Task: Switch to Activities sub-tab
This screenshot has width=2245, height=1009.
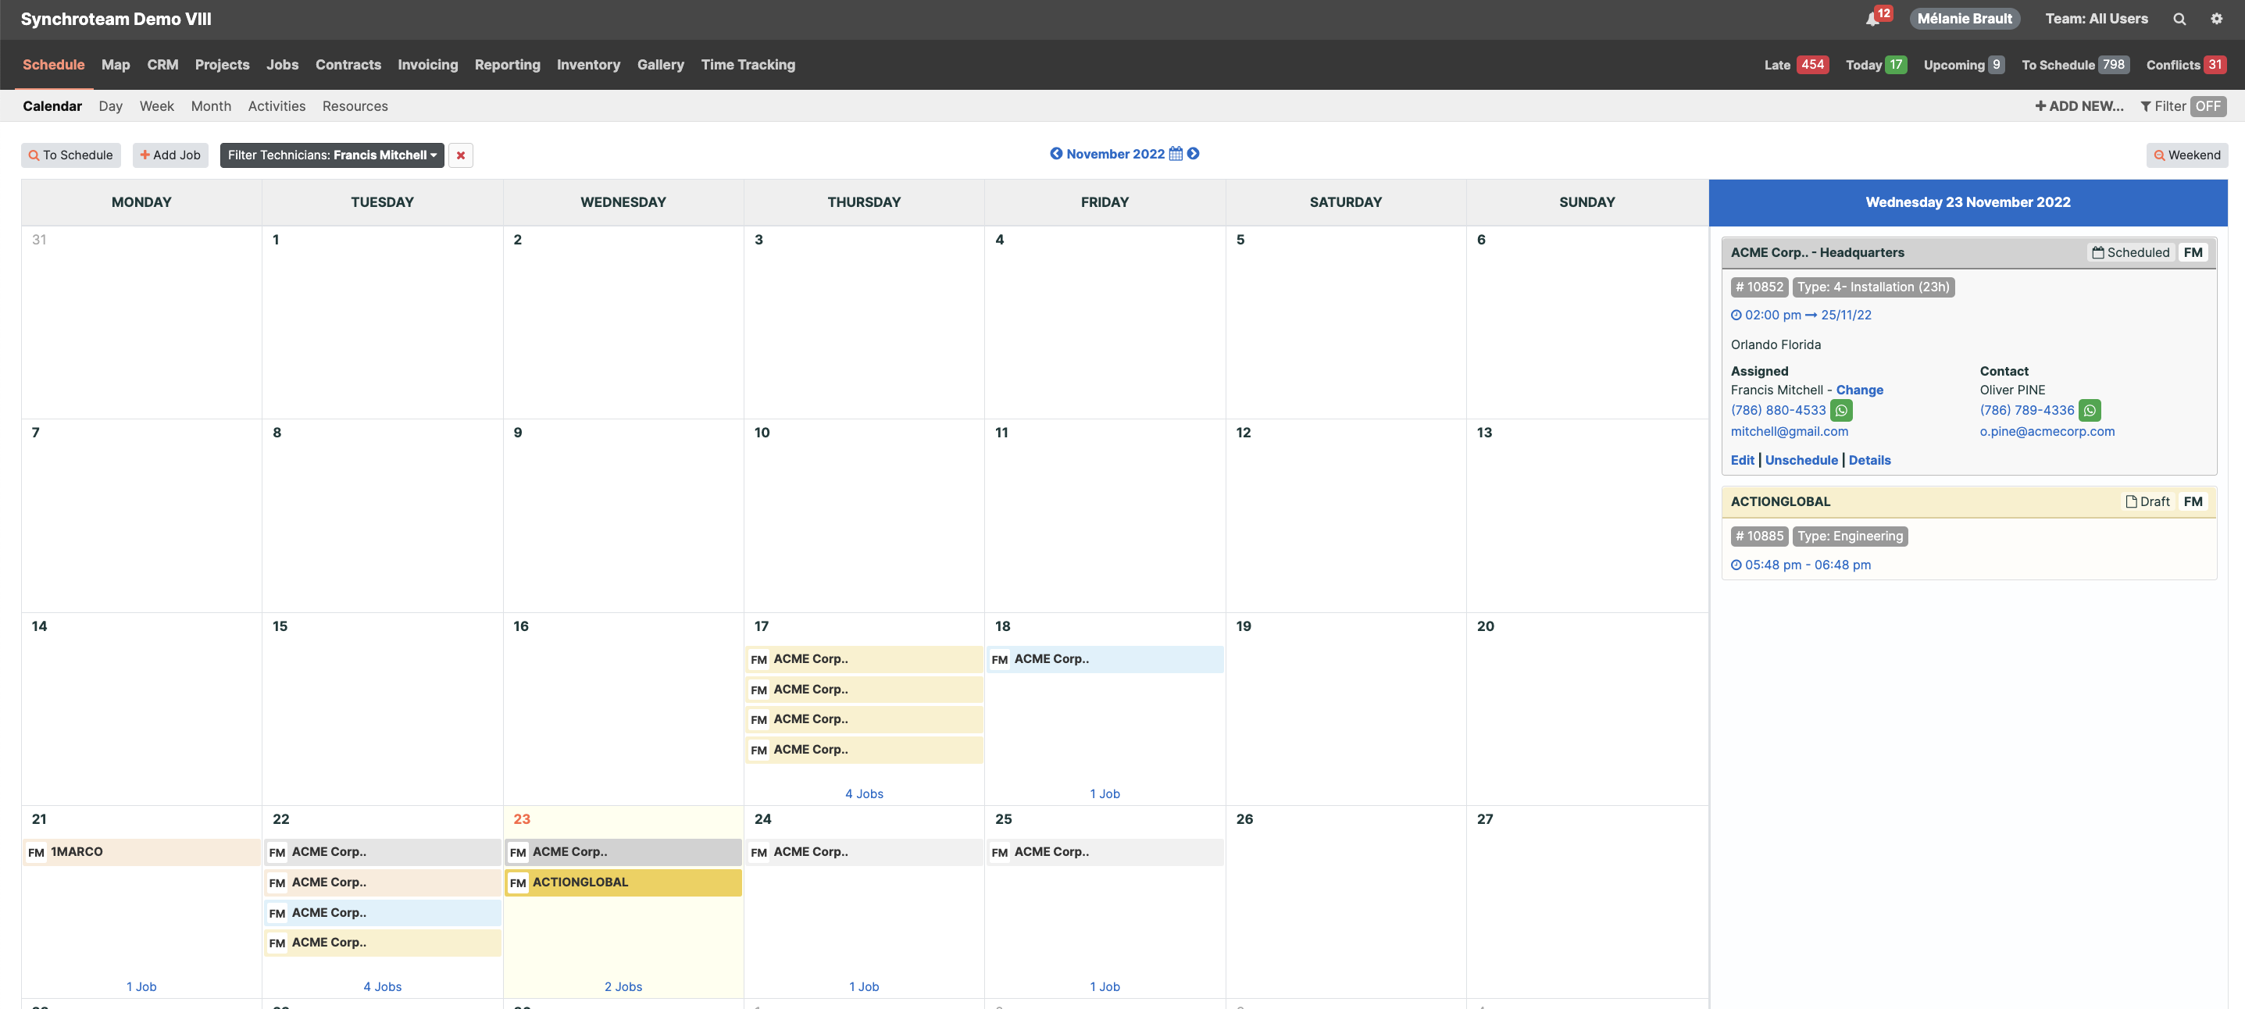Action: pyautogui.click(x=277, y=106)
